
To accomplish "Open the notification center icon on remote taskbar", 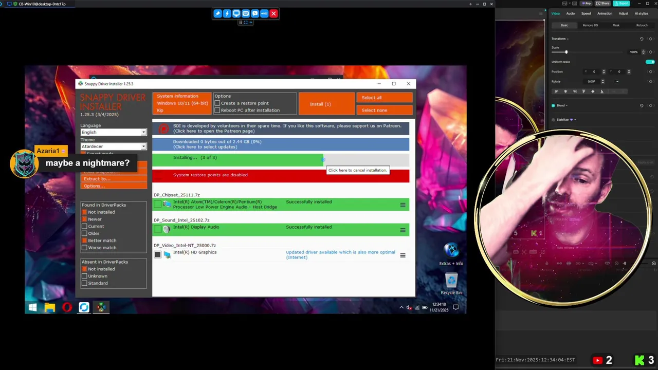I will point(456,307).
